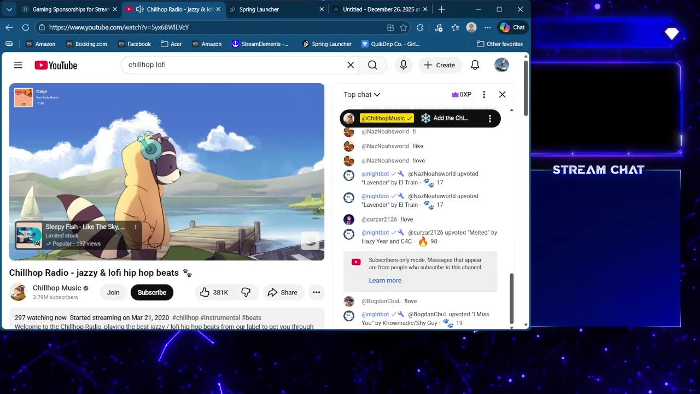The height and width of the screenshot is (394, 700).
Task: Open the split screen icon in address bar
Action: [390, 27]
